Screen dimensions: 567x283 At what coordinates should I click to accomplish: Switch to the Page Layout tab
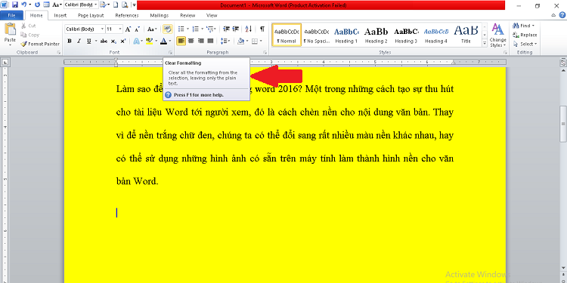(91, 16)
